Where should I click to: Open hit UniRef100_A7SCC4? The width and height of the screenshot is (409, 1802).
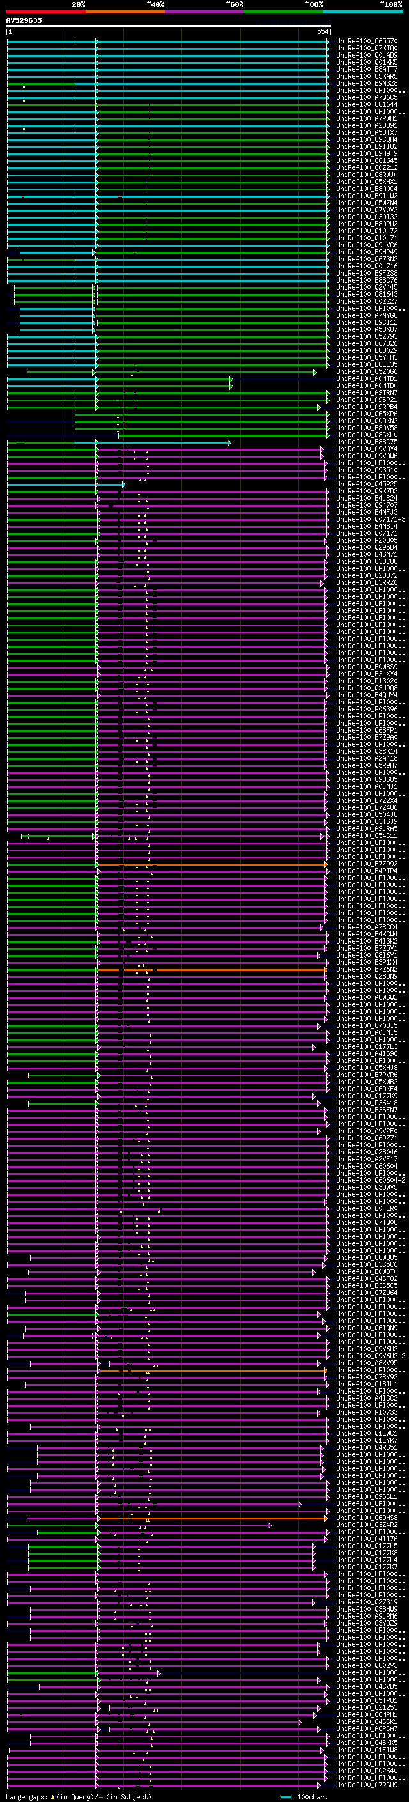click(367, 927)
